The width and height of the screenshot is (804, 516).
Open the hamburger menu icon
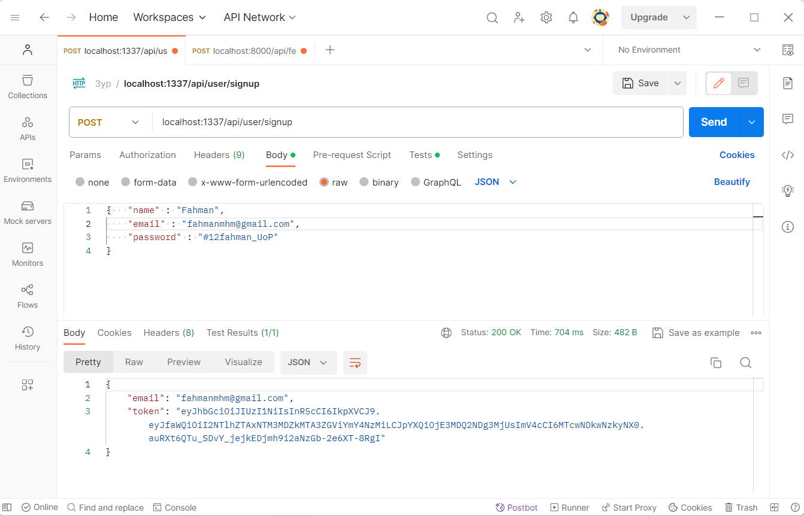[16, 17]
